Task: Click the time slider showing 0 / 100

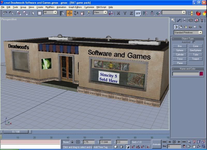Action: pos(16,132)
